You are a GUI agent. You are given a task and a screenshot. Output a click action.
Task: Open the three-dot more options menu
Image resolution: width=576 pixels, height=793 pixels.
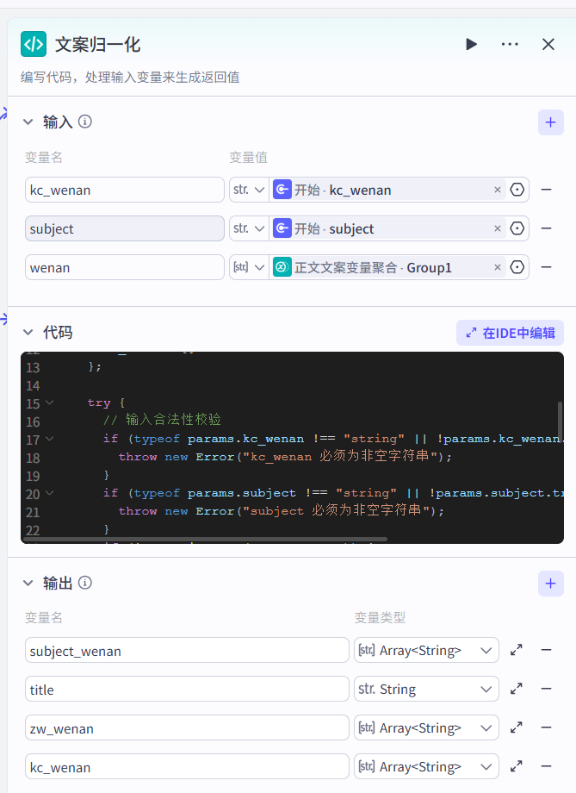510,44
